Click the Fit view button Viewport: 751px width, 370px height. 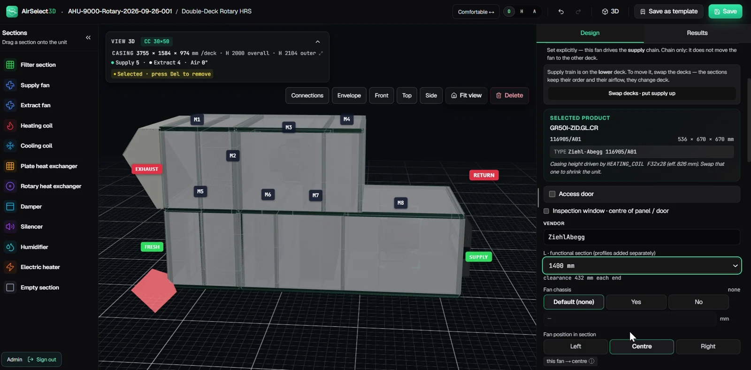467,95
